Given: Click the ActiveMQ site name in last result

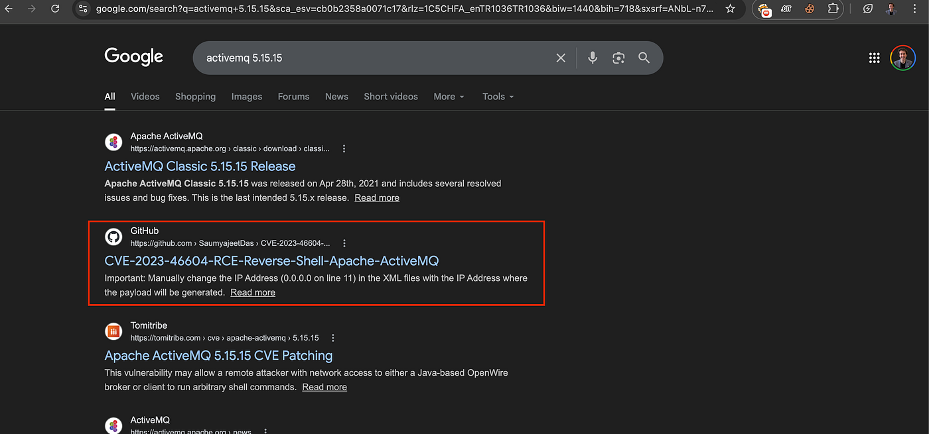Looking at the screenshot, I should (x=150, y=420).
